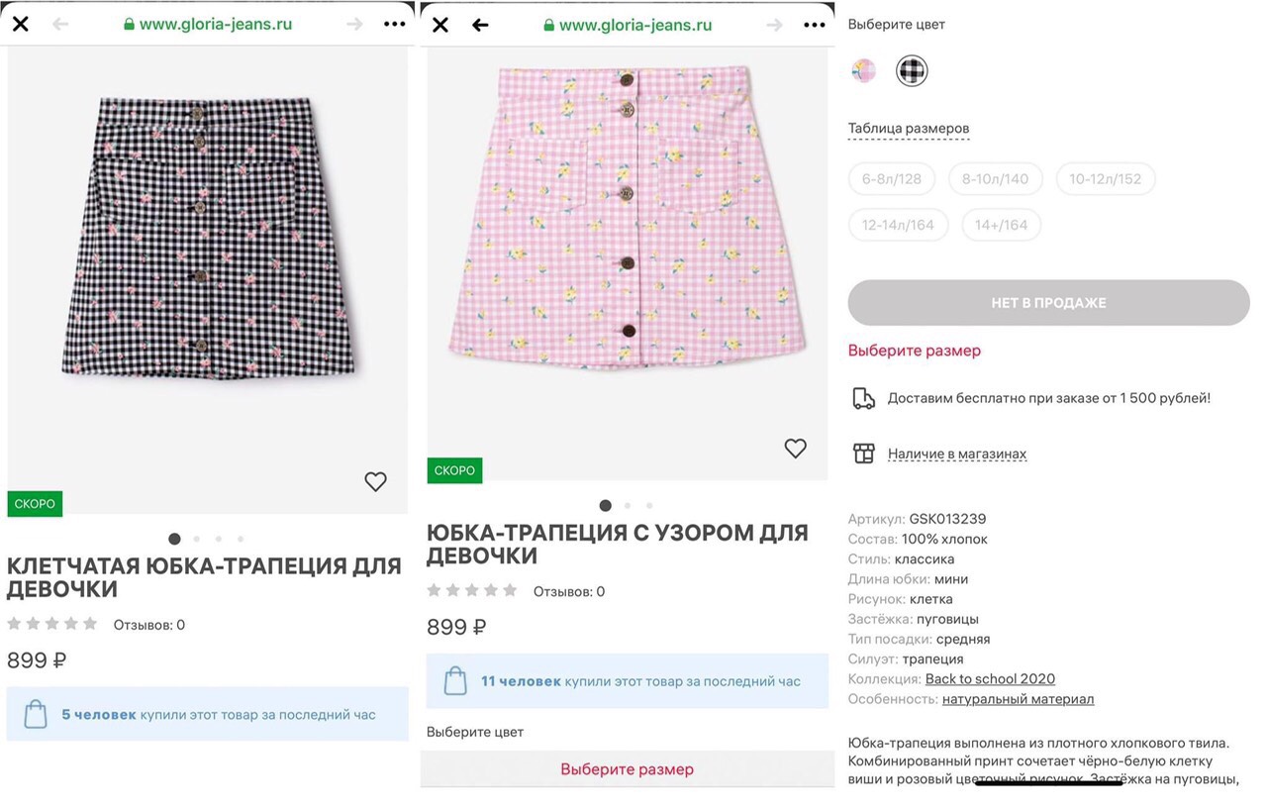Click the free delivery truck icon

pyautogui.click(x=864, y=398)
